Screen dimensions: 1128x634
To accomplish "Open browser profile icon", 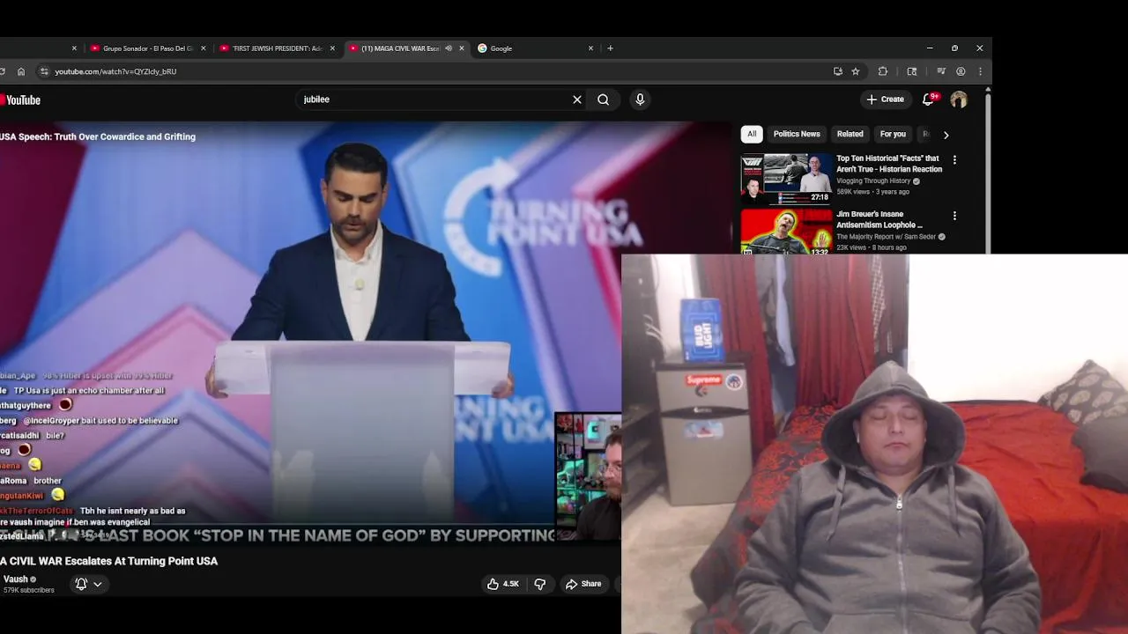I will click(961, 71).
